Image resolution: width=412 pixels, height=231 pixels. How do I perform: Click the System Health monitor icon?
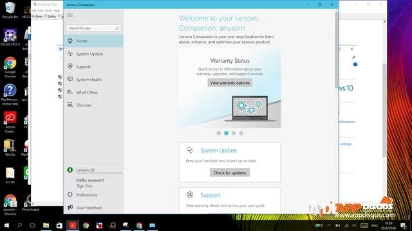click(70, 79)
